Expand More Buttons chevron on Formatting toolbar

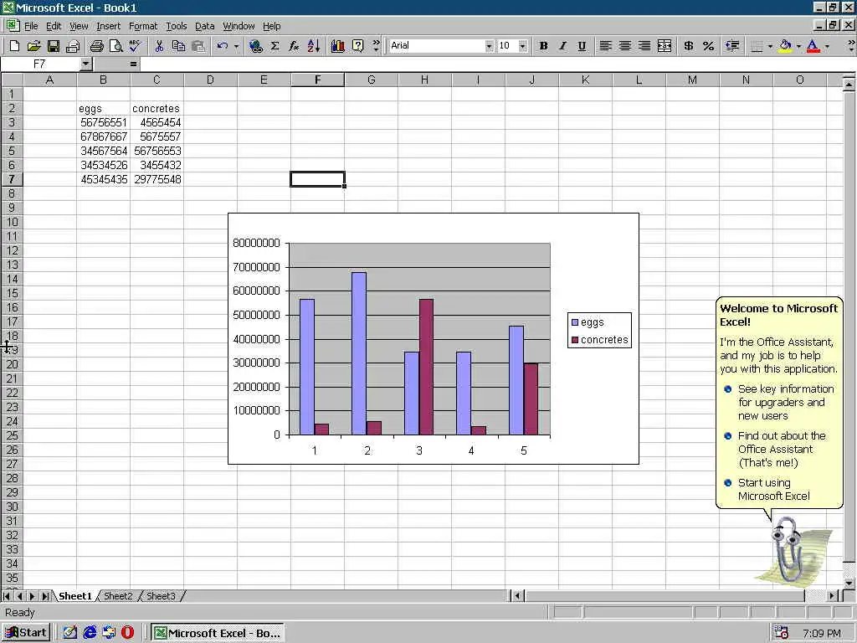pos(851,46)
